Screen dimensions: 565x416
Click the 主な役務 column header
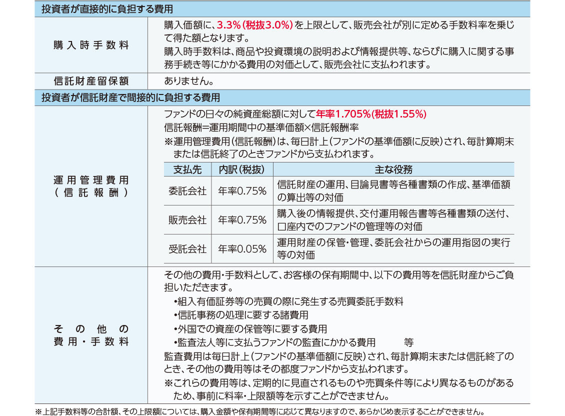pos(393,169)
